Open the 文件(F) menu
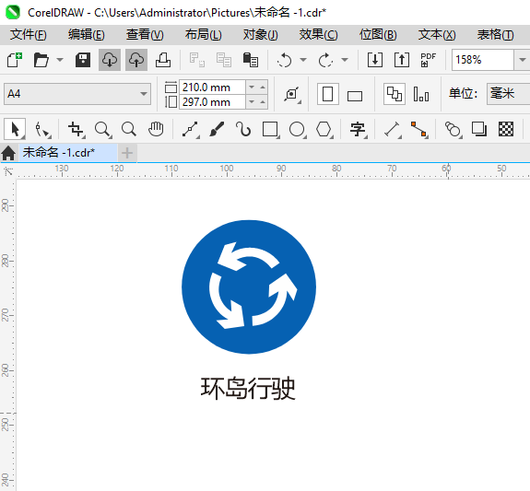Viewport: 530px width, 491px height. [28, 34]
